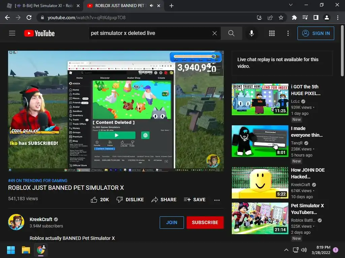Open the Roblox Battles channel name
The image size is (345, 258).
click(x=303, y=220)
